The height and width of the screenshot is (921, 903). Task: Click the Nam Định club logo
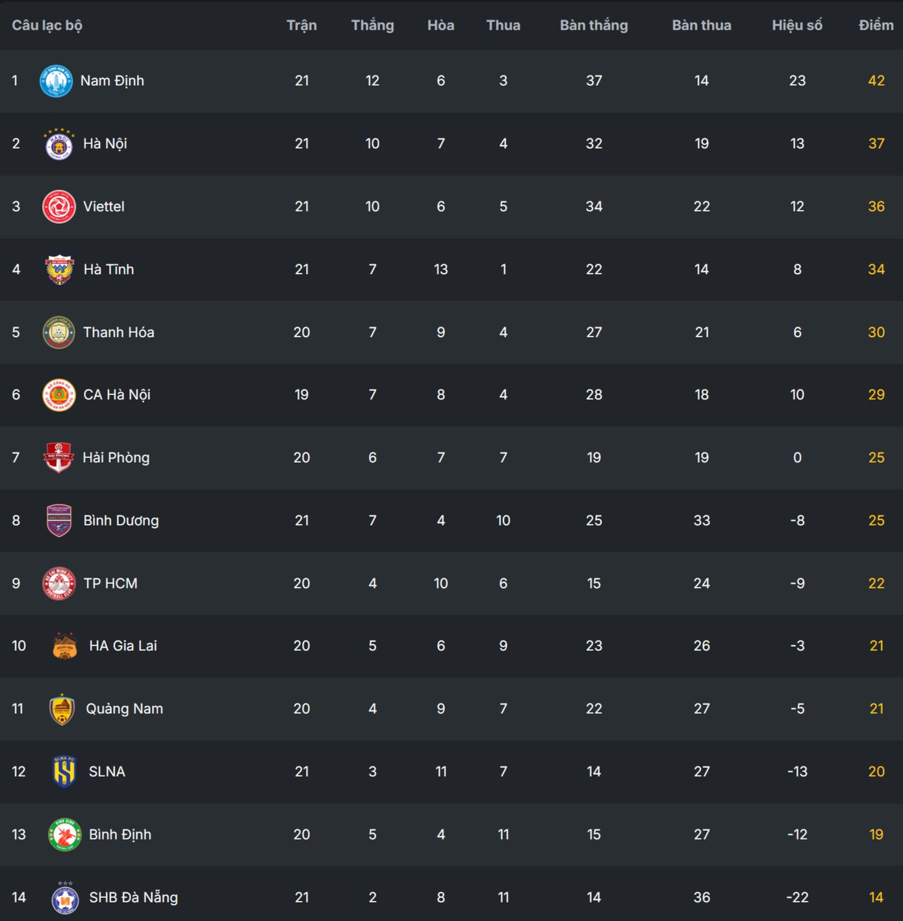(56, 81)
